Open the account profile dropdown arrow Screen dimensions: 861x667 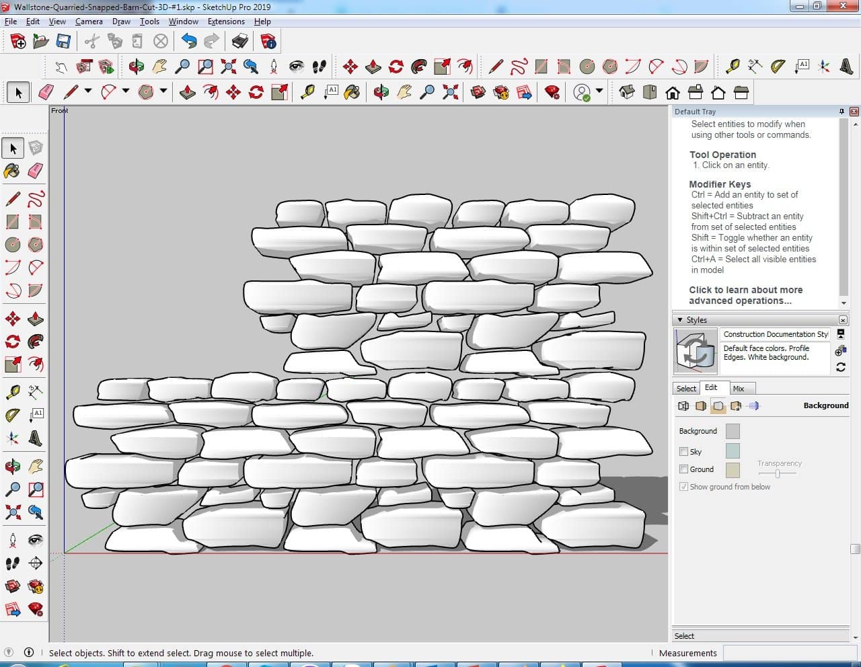click(x=599, y=91)
